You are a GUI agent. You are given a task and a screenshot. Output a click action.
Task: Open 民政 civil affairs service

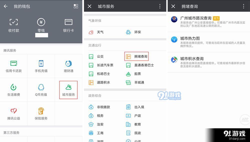click(x=133, y=133)
